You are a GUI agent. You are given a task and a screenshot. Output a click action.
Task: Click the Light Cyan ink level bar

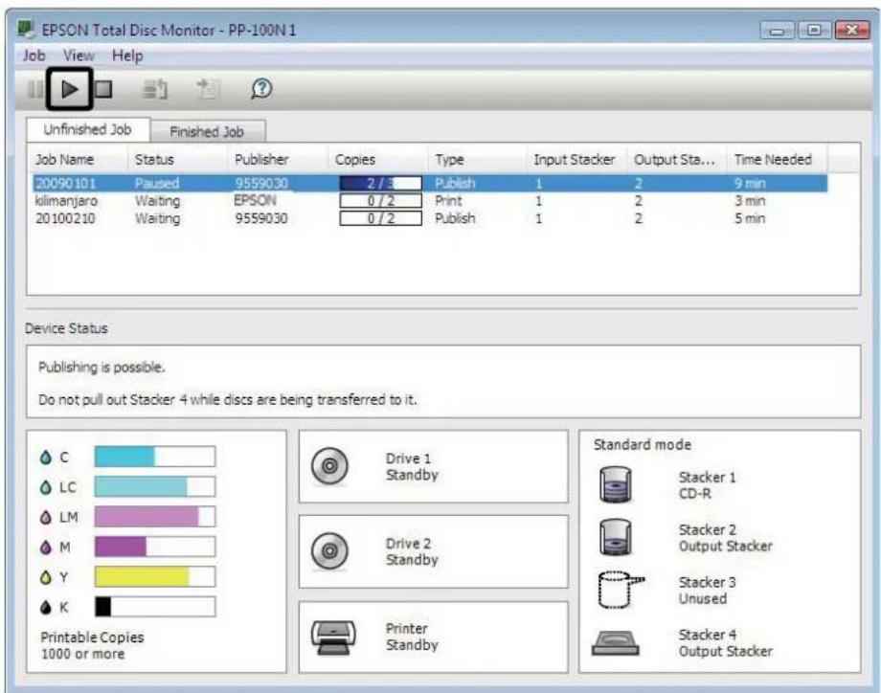tap(154, 486)
